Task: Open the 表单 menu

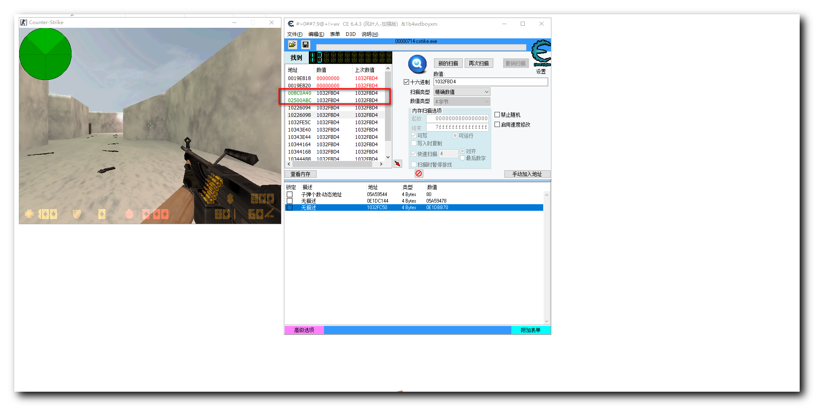Action: click(x=335, y=34)
